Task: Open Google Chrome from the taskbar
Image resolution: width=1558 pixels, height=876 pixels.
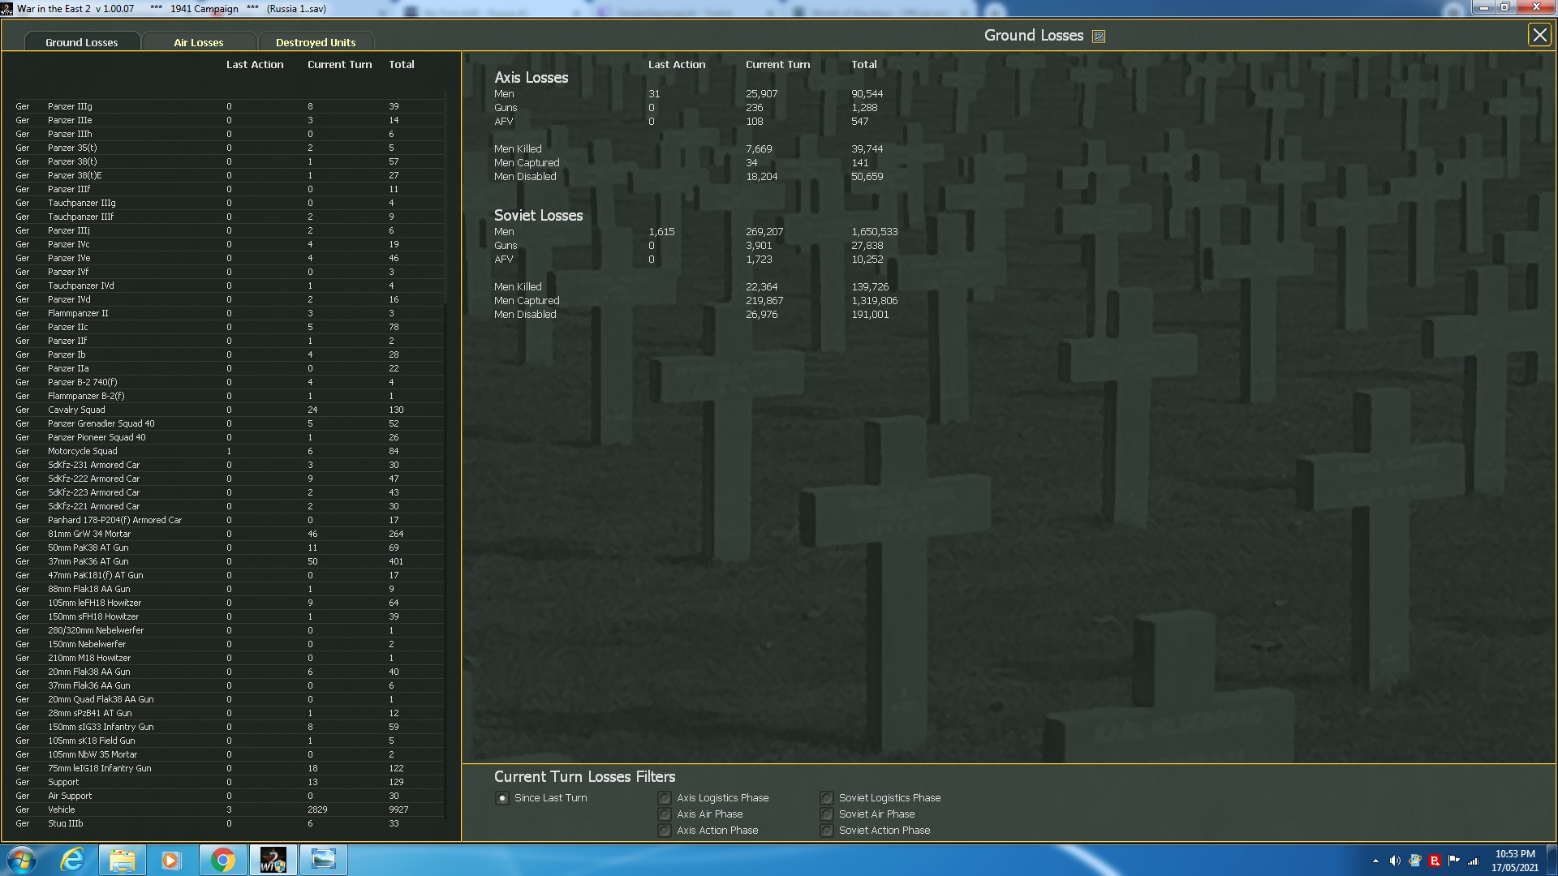Action: [x=222, y=860]
